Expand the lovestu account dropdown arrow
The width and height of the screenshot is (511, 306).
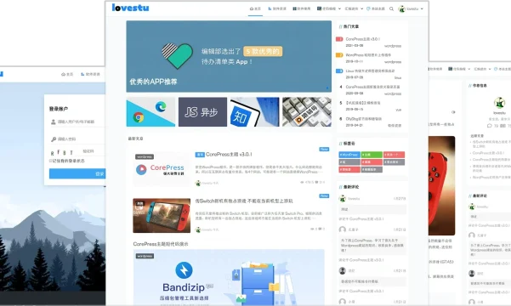[422, 8]
